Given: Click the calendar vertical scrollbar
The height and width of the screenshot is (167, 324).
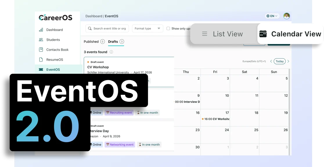Looking at the screenshot, I should pos(289,112).
